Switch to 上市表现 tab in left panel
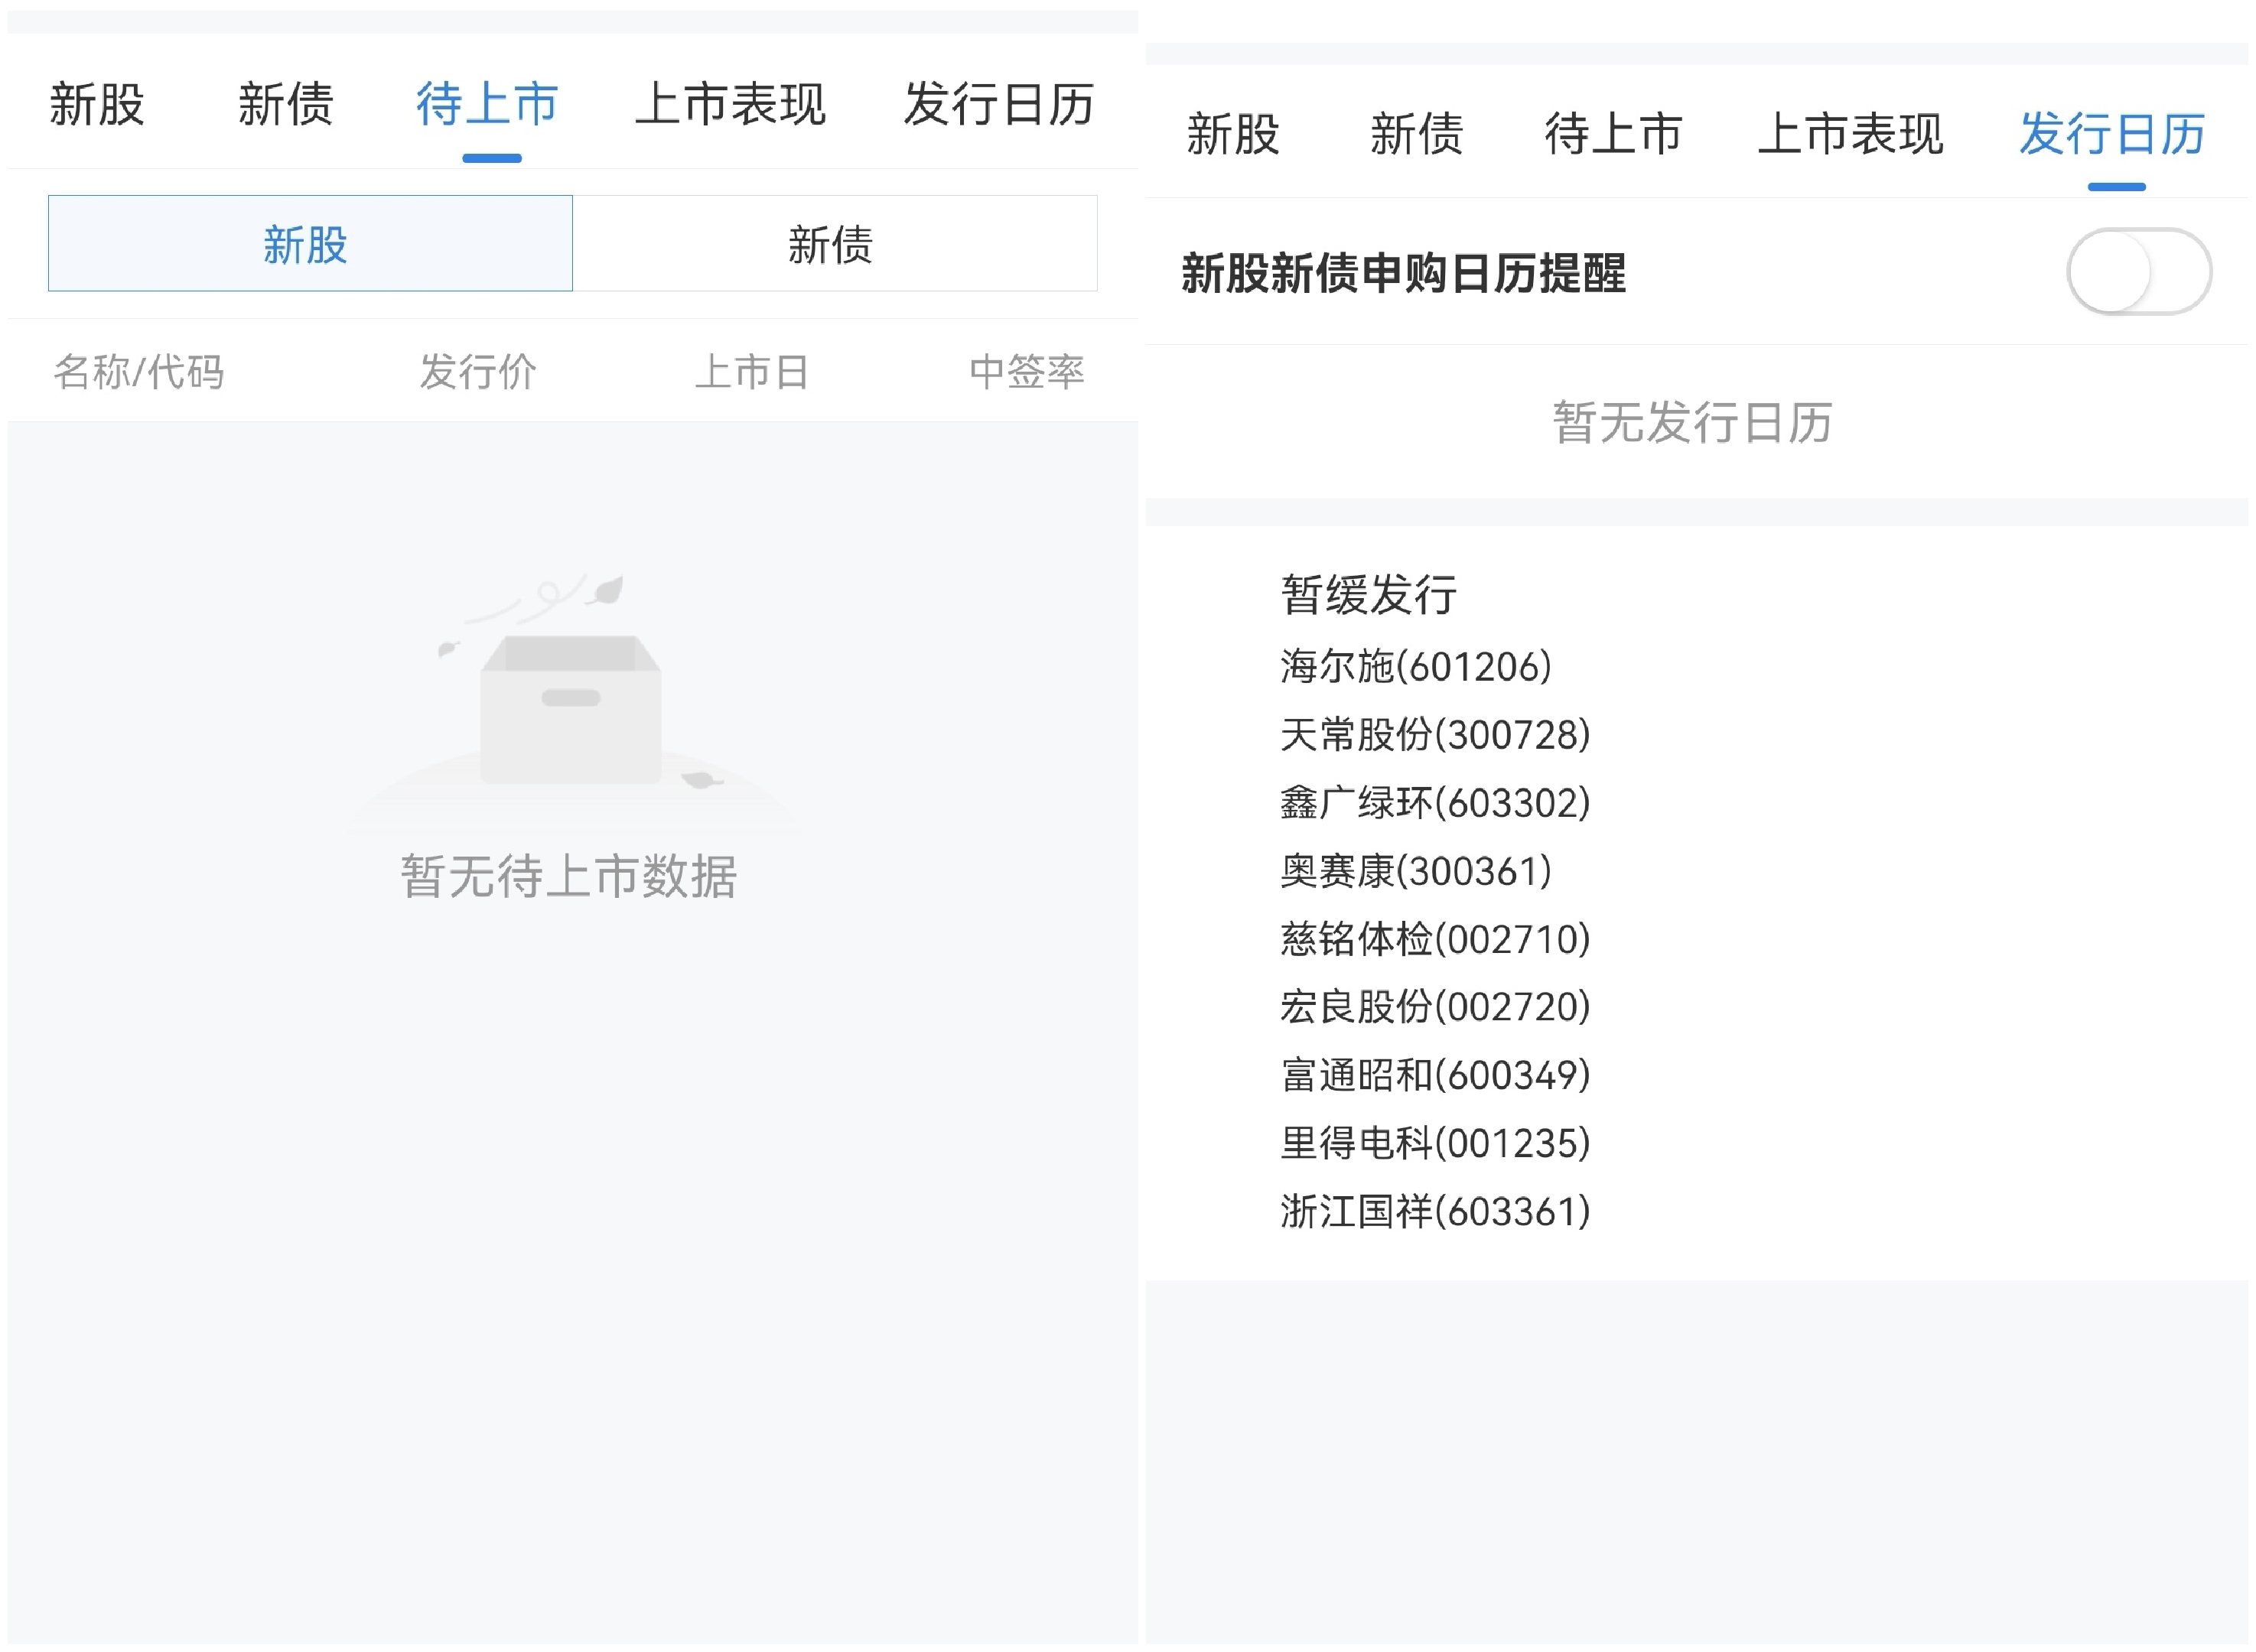The image size is (2256, 1652). [x=730, y=104]
